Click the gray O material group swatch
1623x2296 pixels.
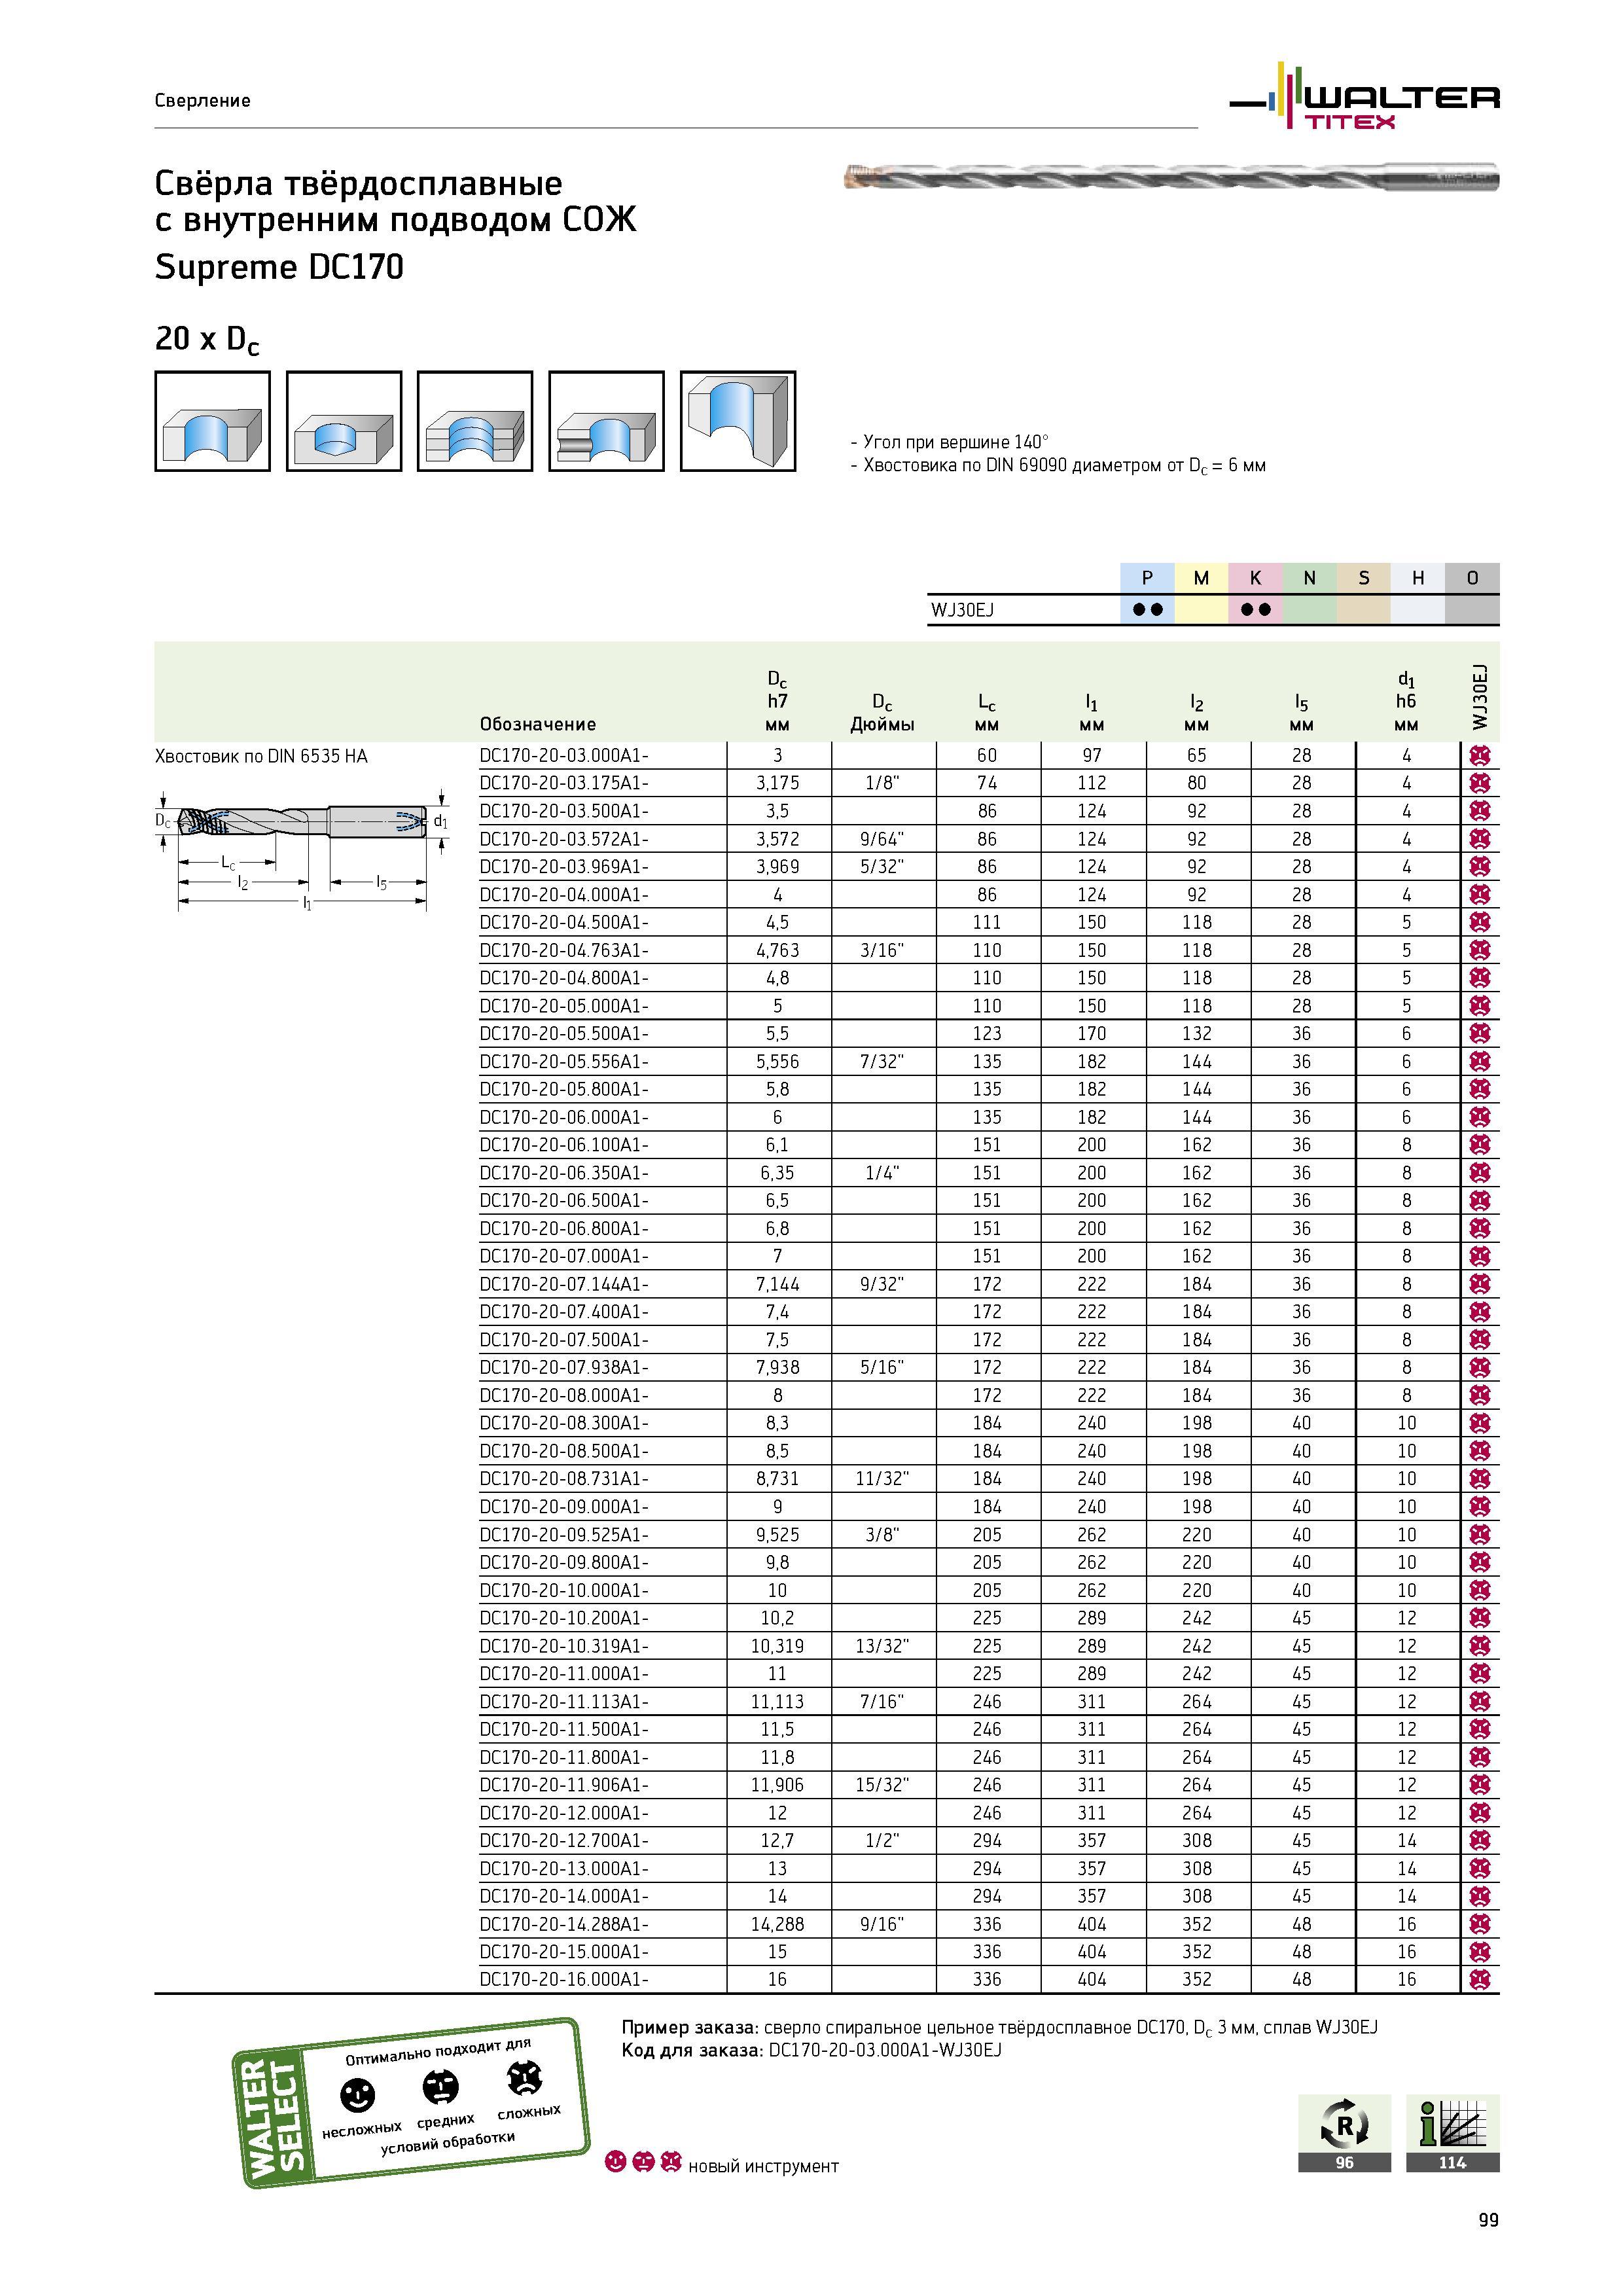(x=1472, y=578)
